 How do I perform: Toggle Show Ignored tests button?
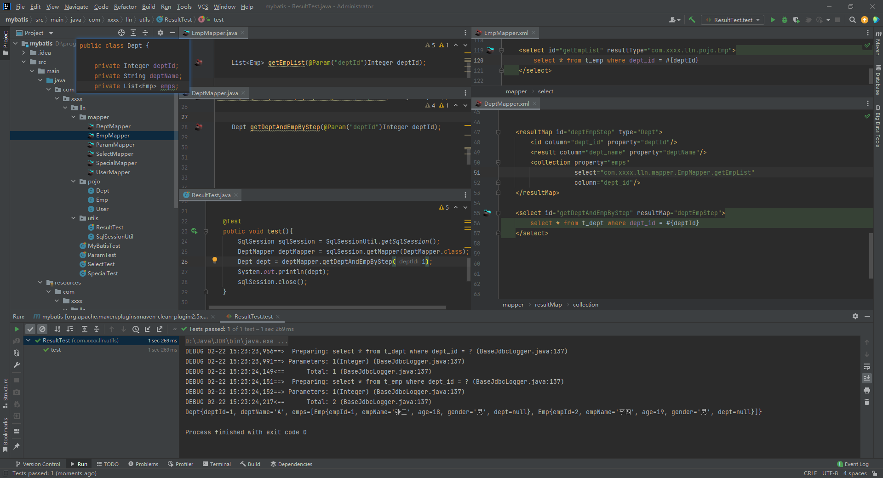click(42, 329)
